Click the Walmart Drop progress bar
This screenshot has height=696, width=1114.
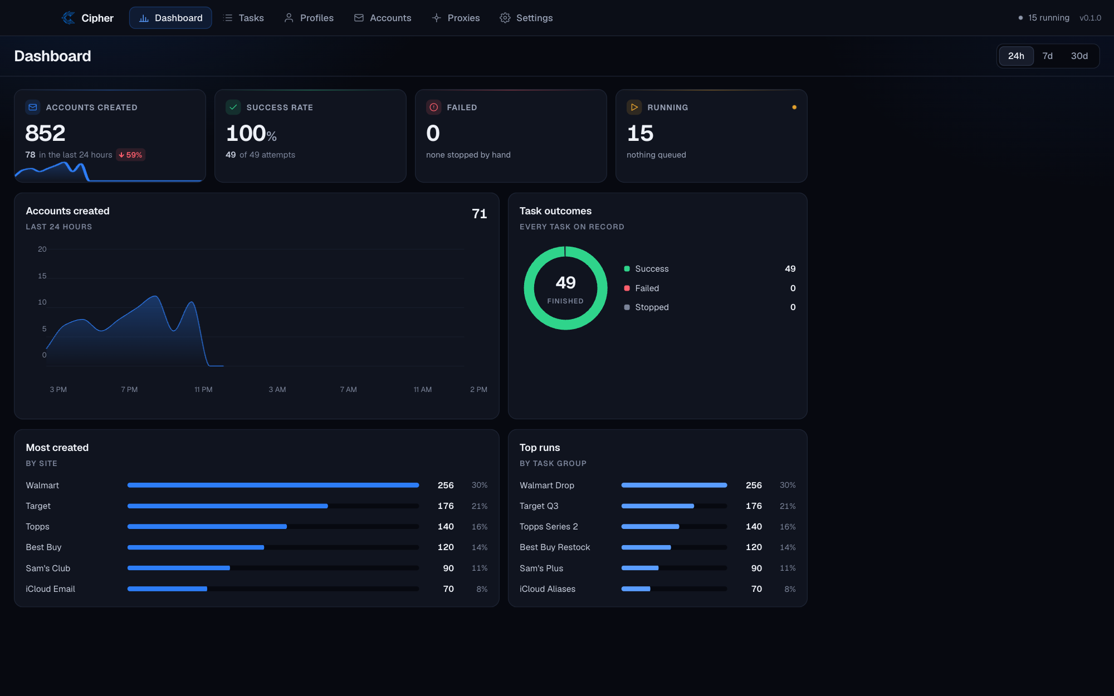674,485
